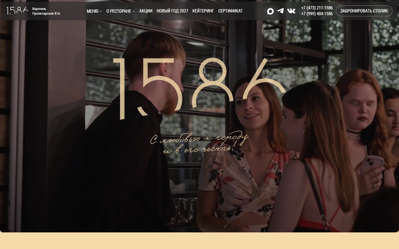This screenshot has width=399, height=249.
Task: Expand the chevron next to МЕНЮ
Action: [x=101, y=11]
